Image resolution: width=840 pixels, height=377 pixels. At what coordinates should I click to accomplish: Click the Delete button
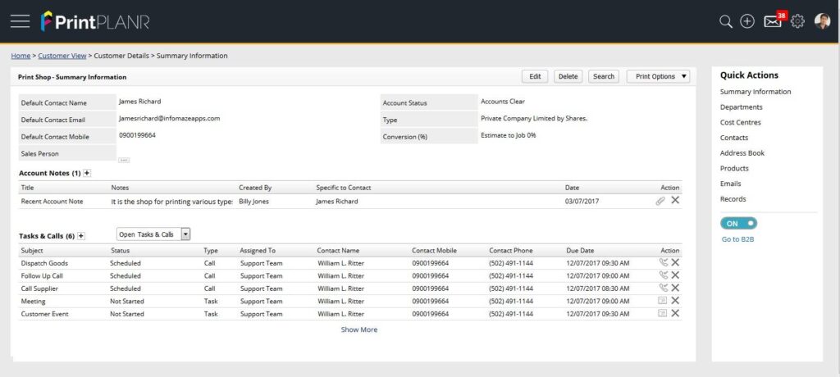pos(568,76)
